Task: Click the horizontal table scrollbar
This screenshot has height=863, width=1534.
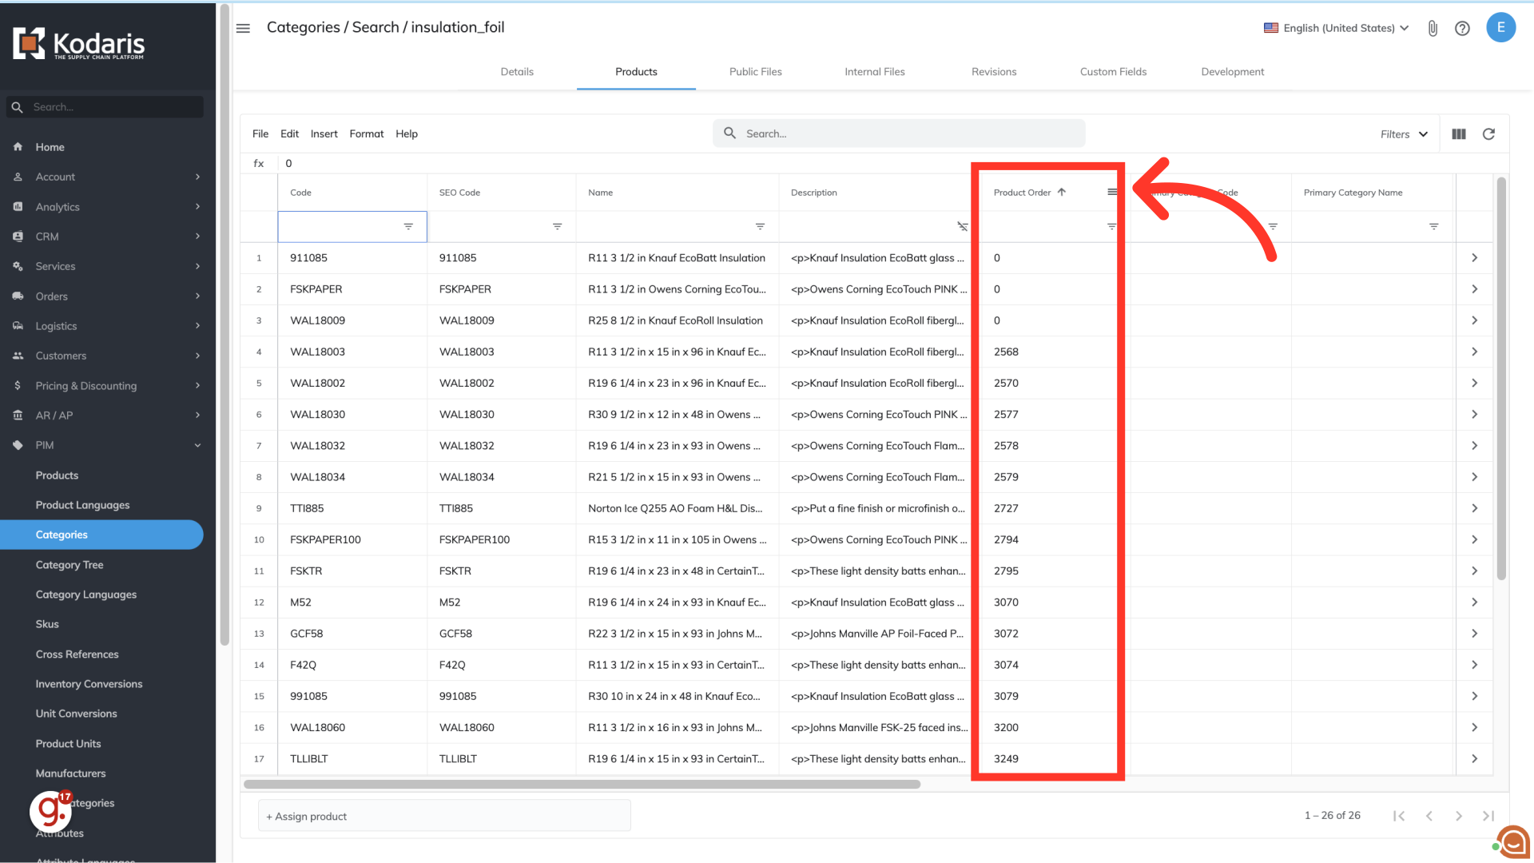Action: coord(582,785)
